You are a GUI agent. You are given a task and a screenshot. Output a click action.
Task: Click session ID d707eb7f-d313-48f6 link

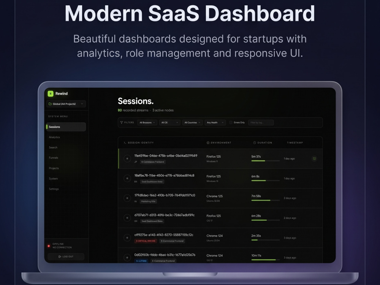click(165, 215)
